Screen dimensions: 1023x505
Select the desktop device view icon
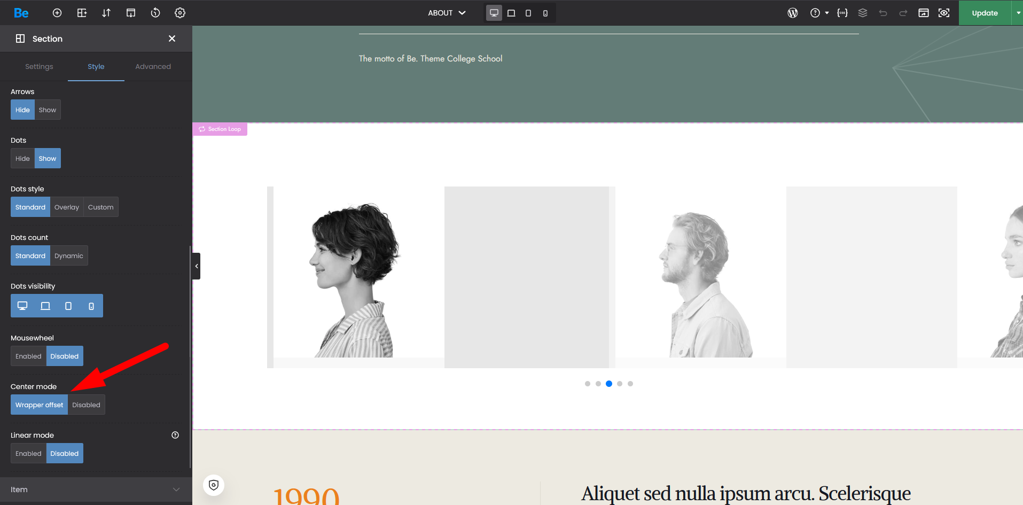tap(494, 13)
